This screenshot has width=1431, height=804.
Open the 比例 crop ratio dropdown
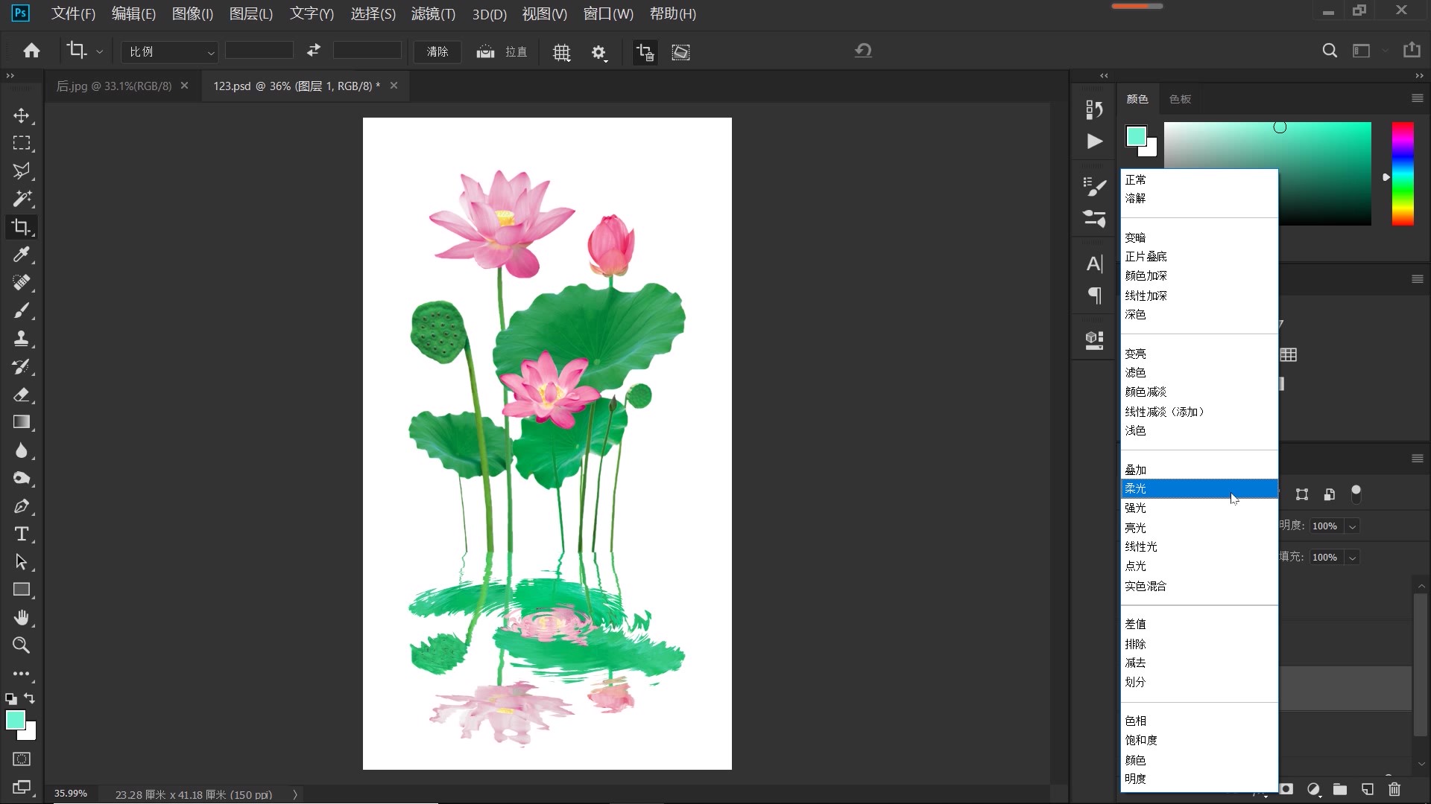pyautogui.click(x=170, y=52)
